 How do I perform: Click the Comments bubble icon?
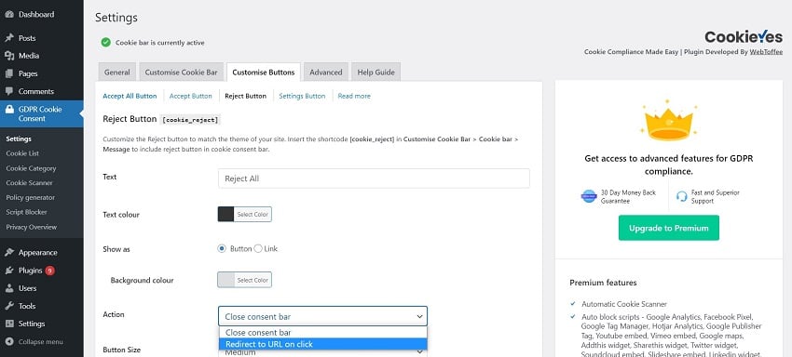(x=9, y=91)
